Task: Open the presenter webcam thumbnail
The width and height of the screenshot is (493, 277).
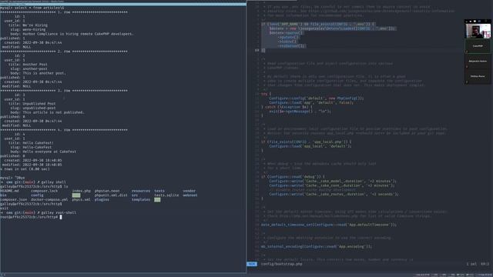Action: click(478, 31)
